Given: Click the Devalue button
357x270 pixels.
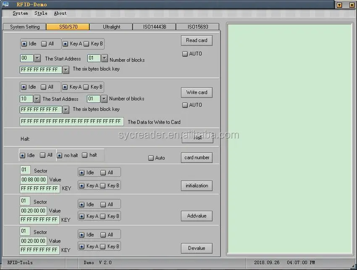Looking at the screenshot, I should pos(197,248).
